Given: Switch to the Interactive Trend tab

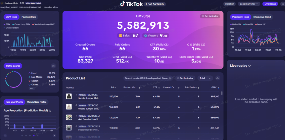Looking at the screenshot, I should click(262, 17).
